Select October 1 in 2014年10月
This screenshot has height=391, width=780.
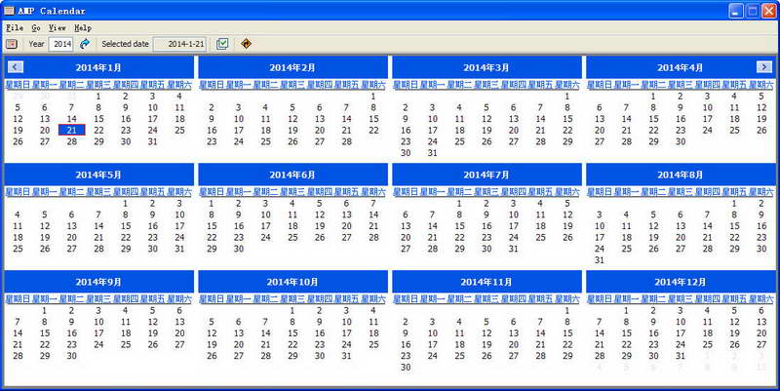[292, 310]
